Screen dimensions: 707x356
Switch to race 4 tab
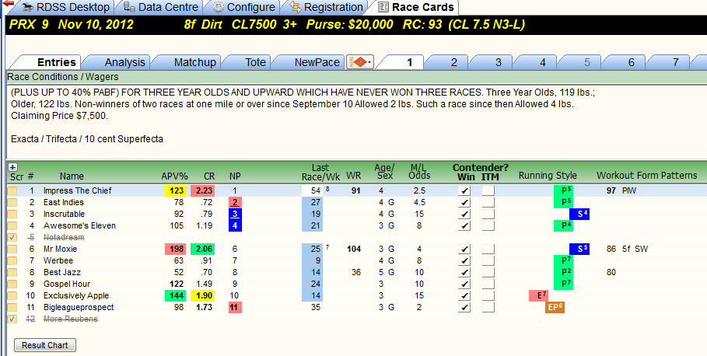(542, 62)
